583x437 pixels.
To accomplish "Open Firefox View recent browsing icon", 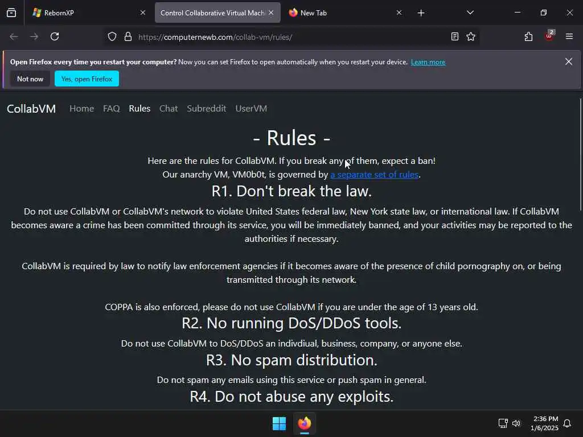I will (x=11, y=13).
